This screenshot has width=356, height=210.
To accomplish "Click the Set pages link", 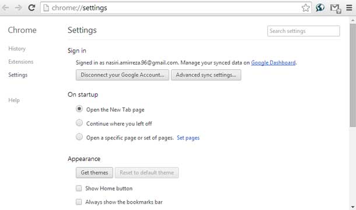I will tap(188, 138).
